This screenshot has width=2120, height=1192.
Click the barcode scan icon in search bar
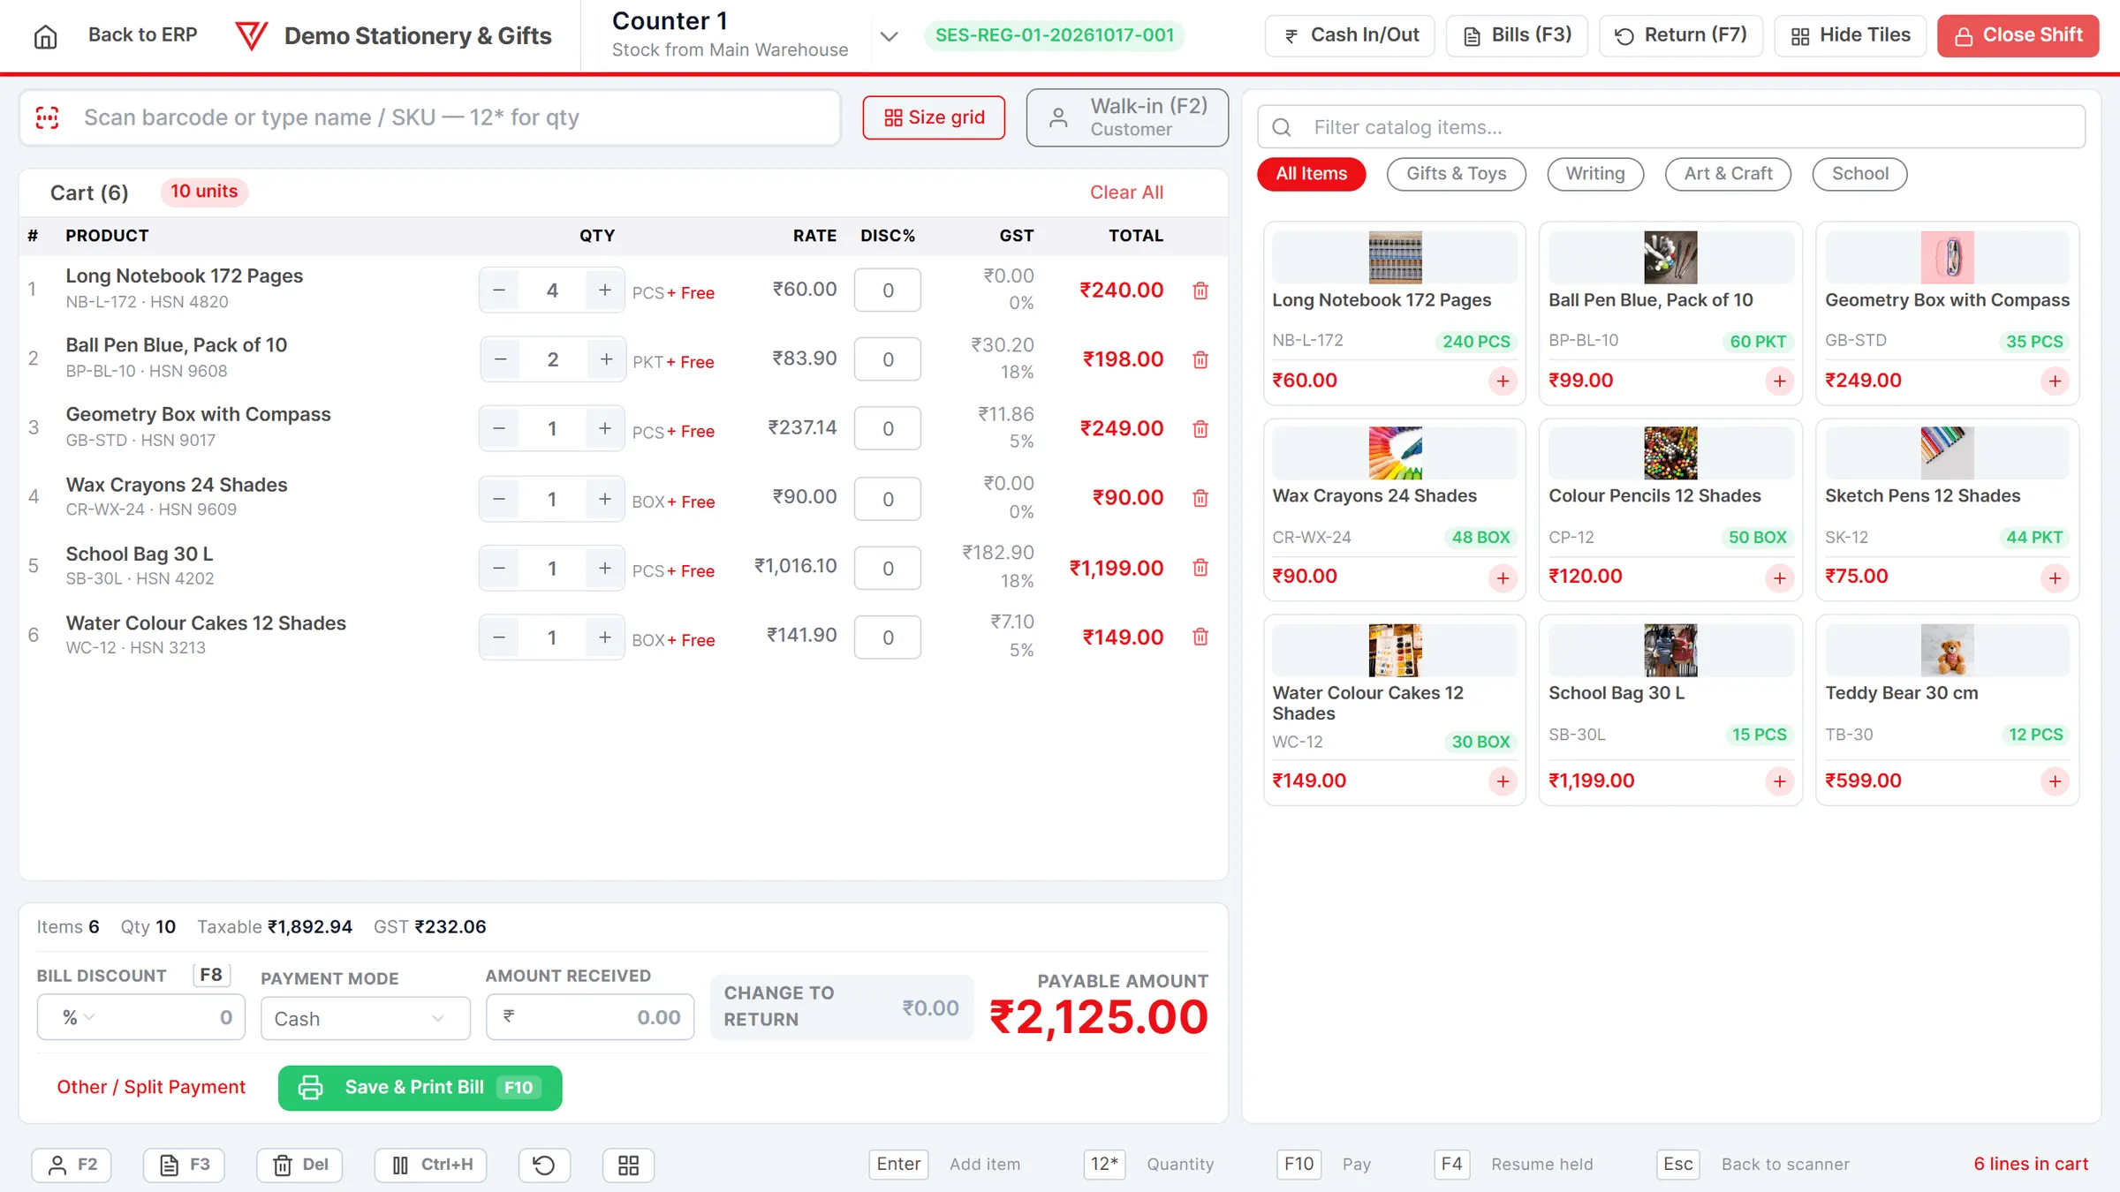point(47,117)
